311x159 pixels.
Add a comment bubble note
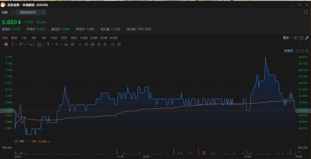pyautogui.click(x=73, y=44)
